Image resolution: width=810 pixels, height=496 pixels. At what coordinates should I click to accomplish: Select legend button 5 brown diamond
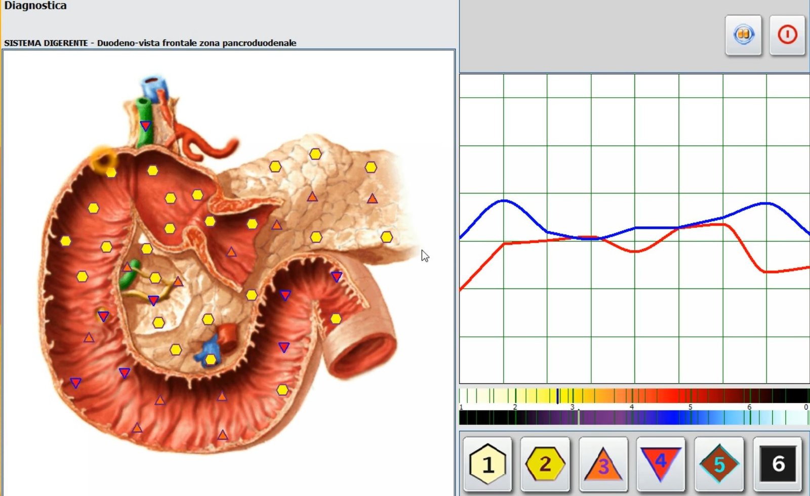[719, 464]
